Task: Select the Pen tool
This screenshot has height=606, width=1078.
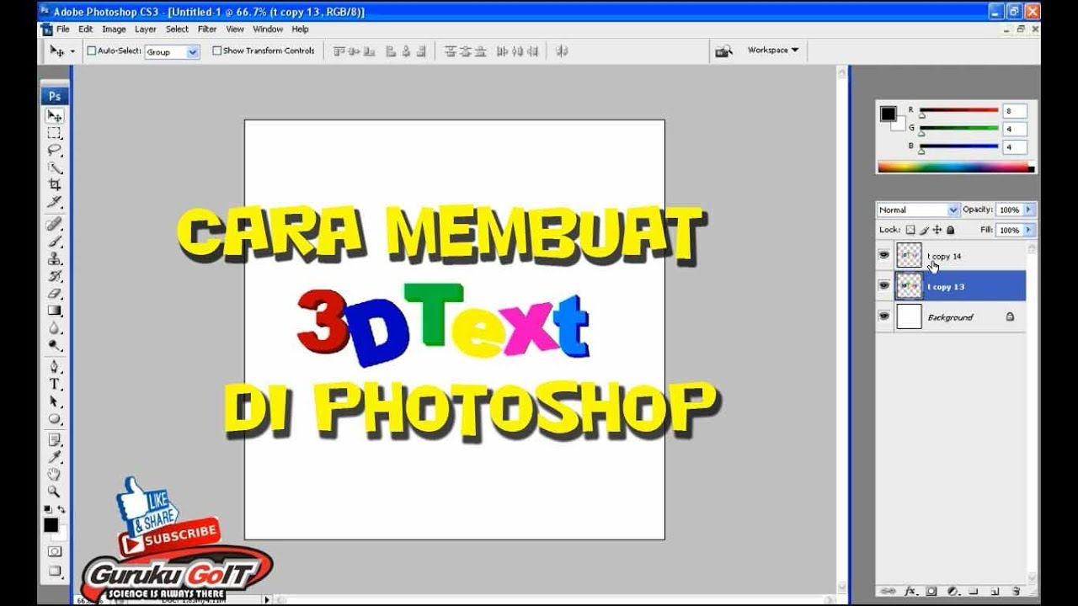Action: (x=55, y=367)
